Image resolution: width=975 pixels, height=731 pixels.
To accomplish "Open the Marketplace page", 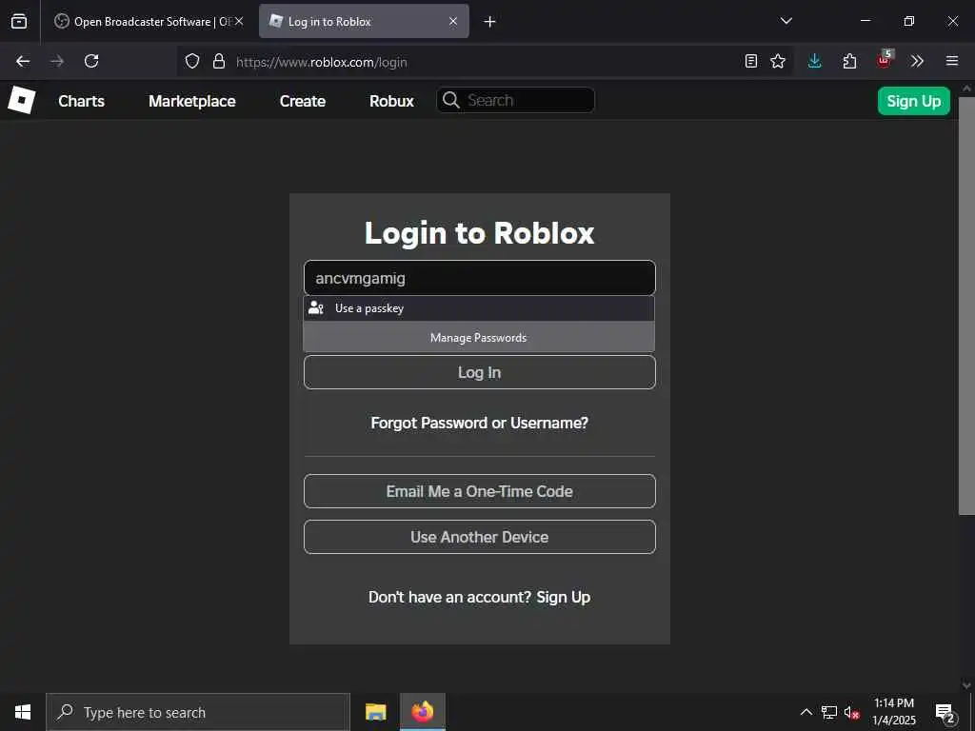I will click(x=192, y=101).
